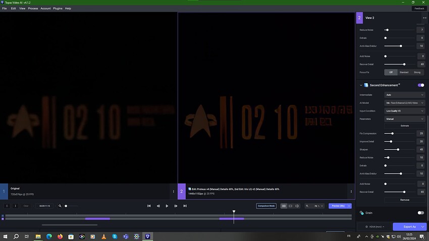Set the trim start bracket marker

pos(7,206)
